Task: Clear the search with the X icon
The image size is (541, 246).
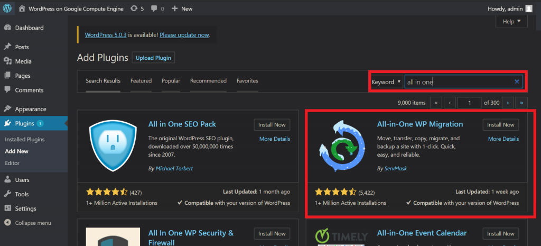Action: pos(517,82)
